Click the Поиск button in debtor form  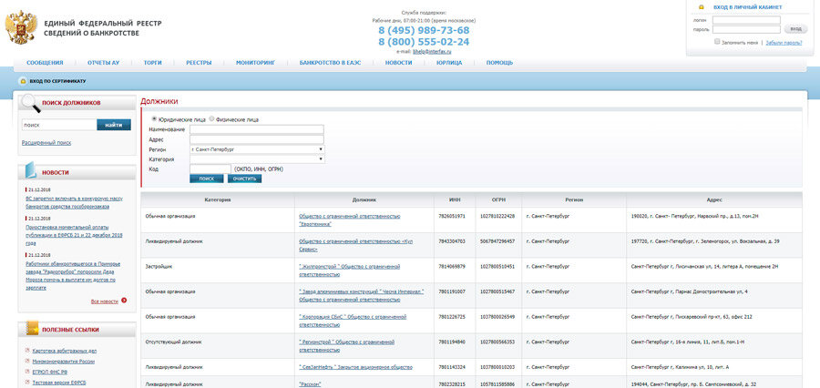pyautogui.click(x=206, y=179)
